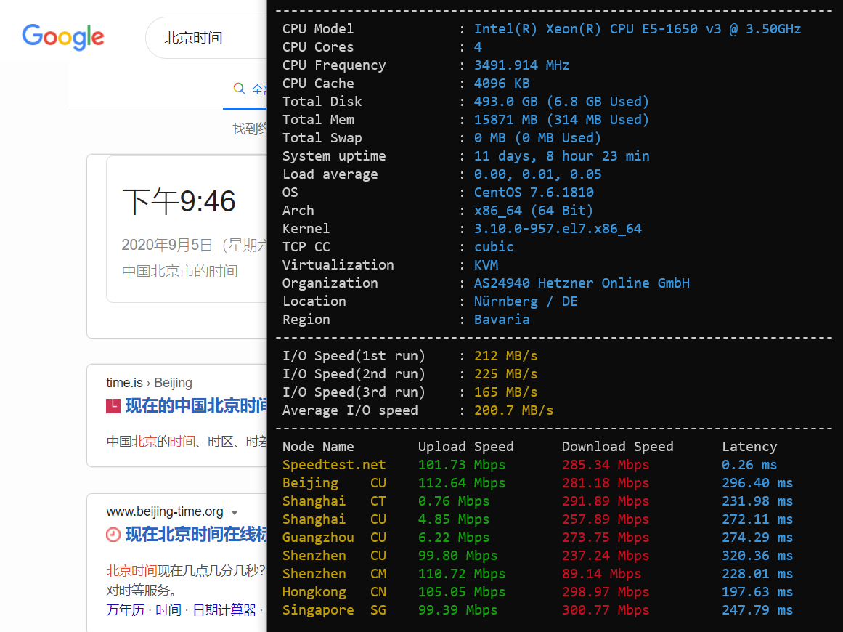Click the red time.is favicon

point(113,406)
